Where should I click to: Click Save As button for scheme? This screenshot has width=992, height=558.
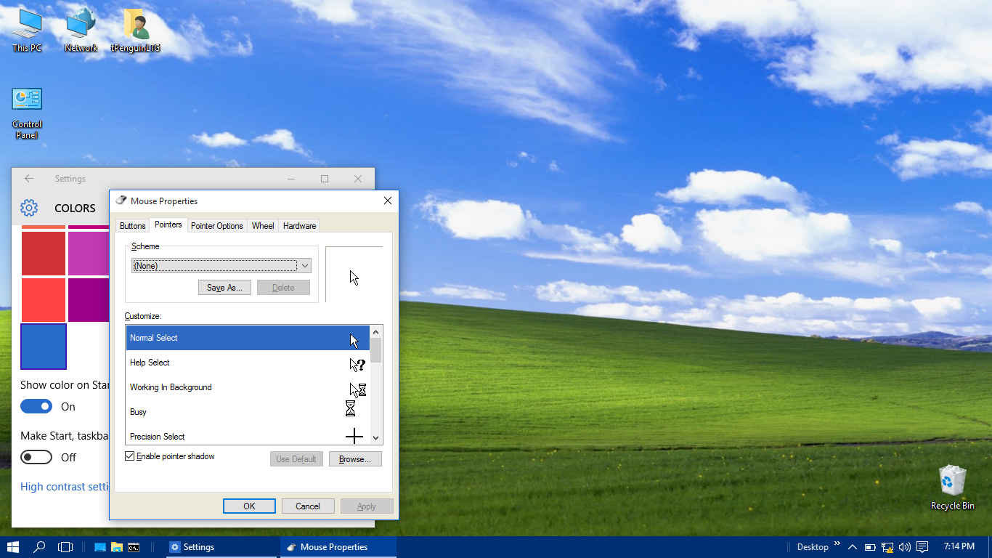(224, 288)
